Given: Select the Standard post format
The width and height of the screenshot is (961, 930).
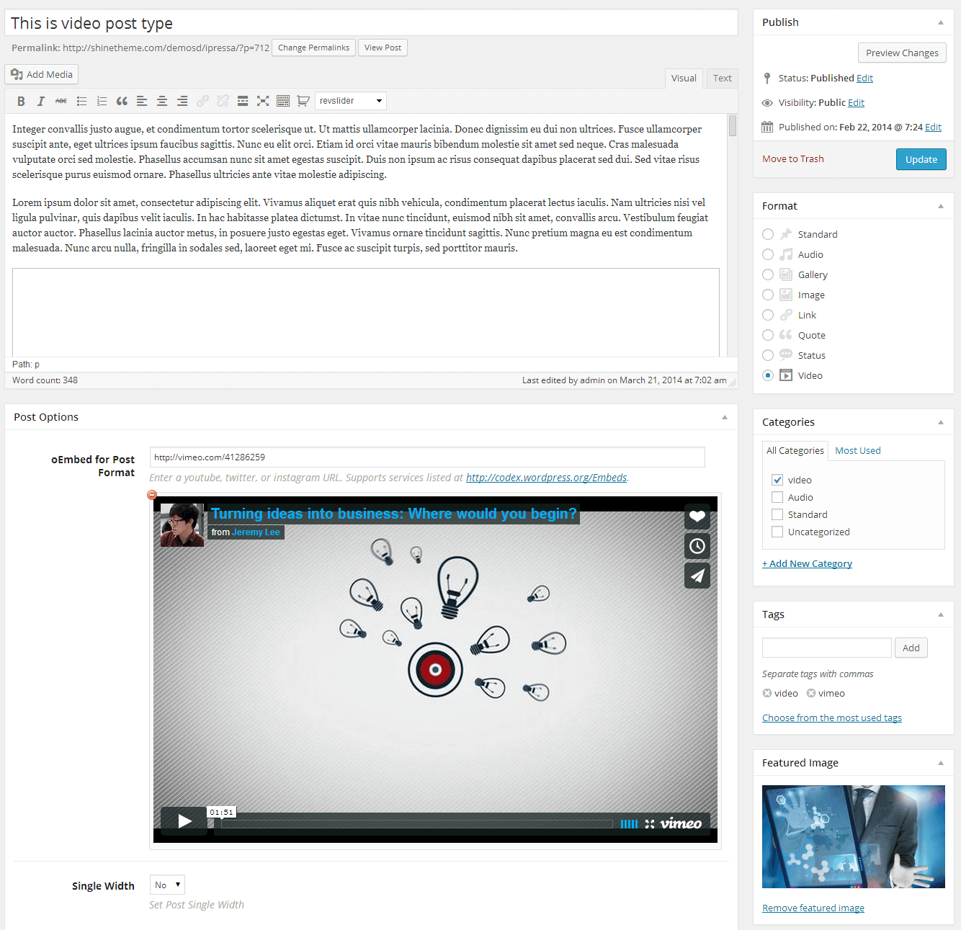Looking at the screenshot, I should click(x=768, y=234).
